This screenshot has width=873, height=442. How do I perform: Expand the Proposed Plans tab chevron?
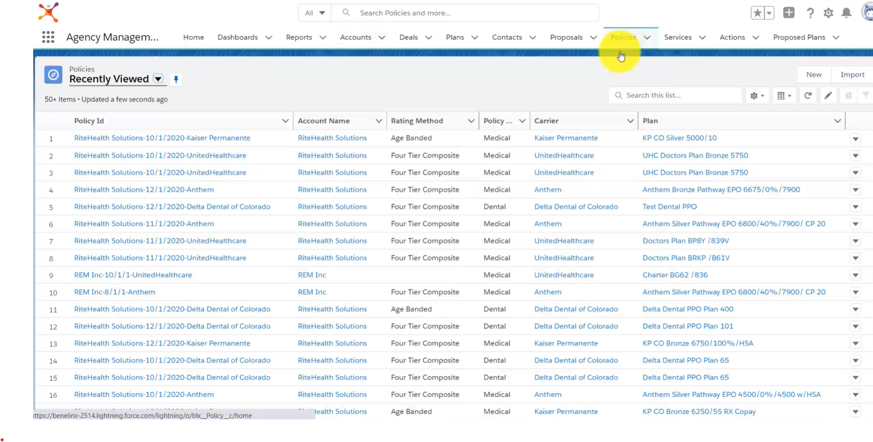pyautogui.click(x=836, y=37)
